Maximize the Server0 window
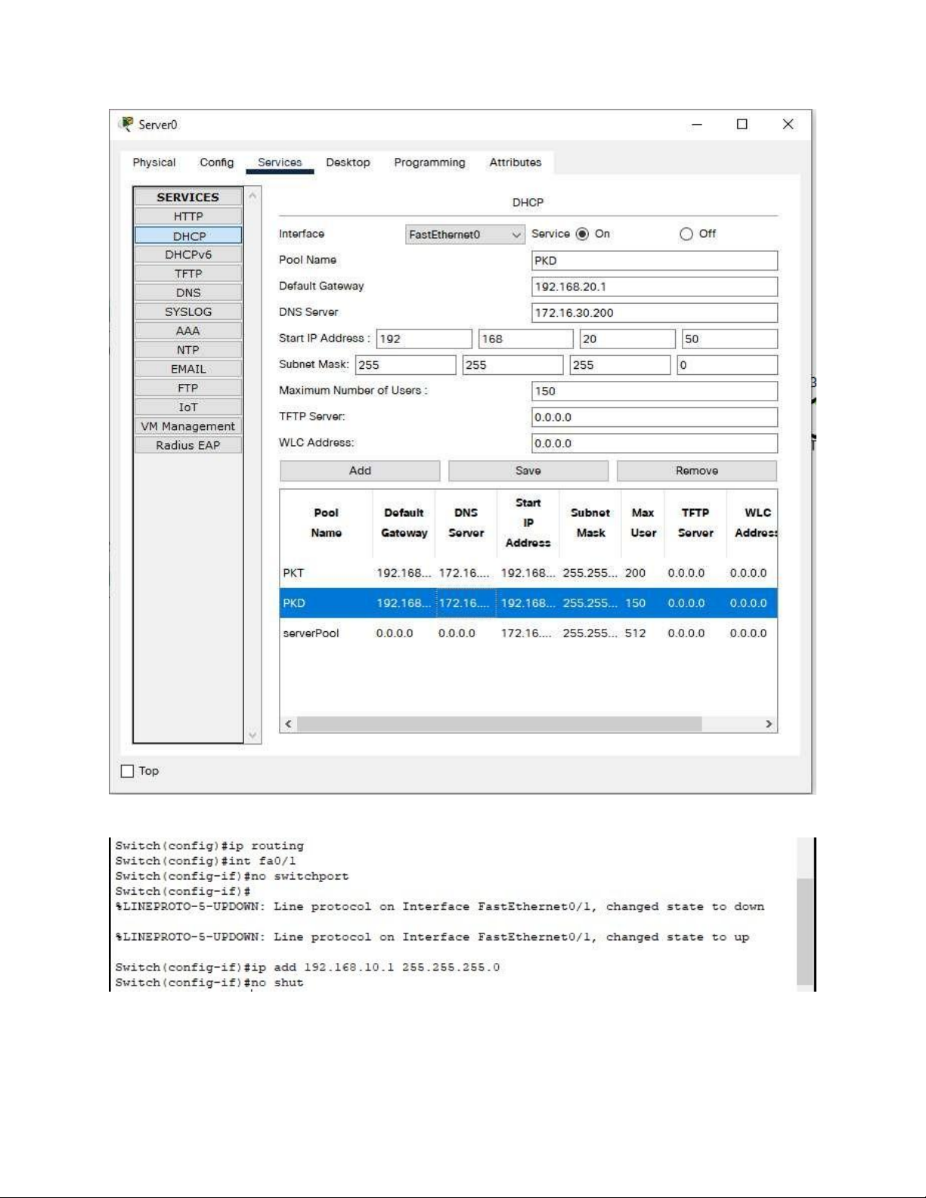 tap(742, 125)
